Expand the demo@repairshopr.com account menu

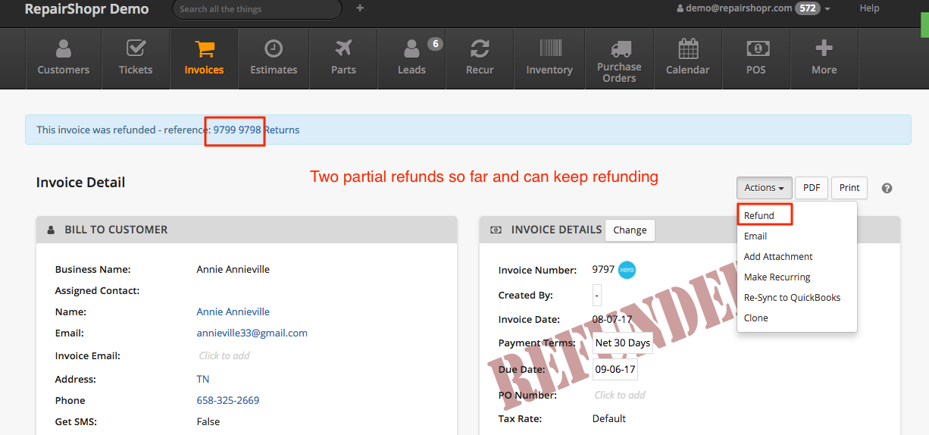(753, 8)
